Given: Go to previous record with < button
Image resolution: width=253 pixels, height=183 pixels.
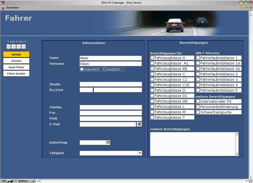Looking at the screenshot, I should (x=14, y=47).
